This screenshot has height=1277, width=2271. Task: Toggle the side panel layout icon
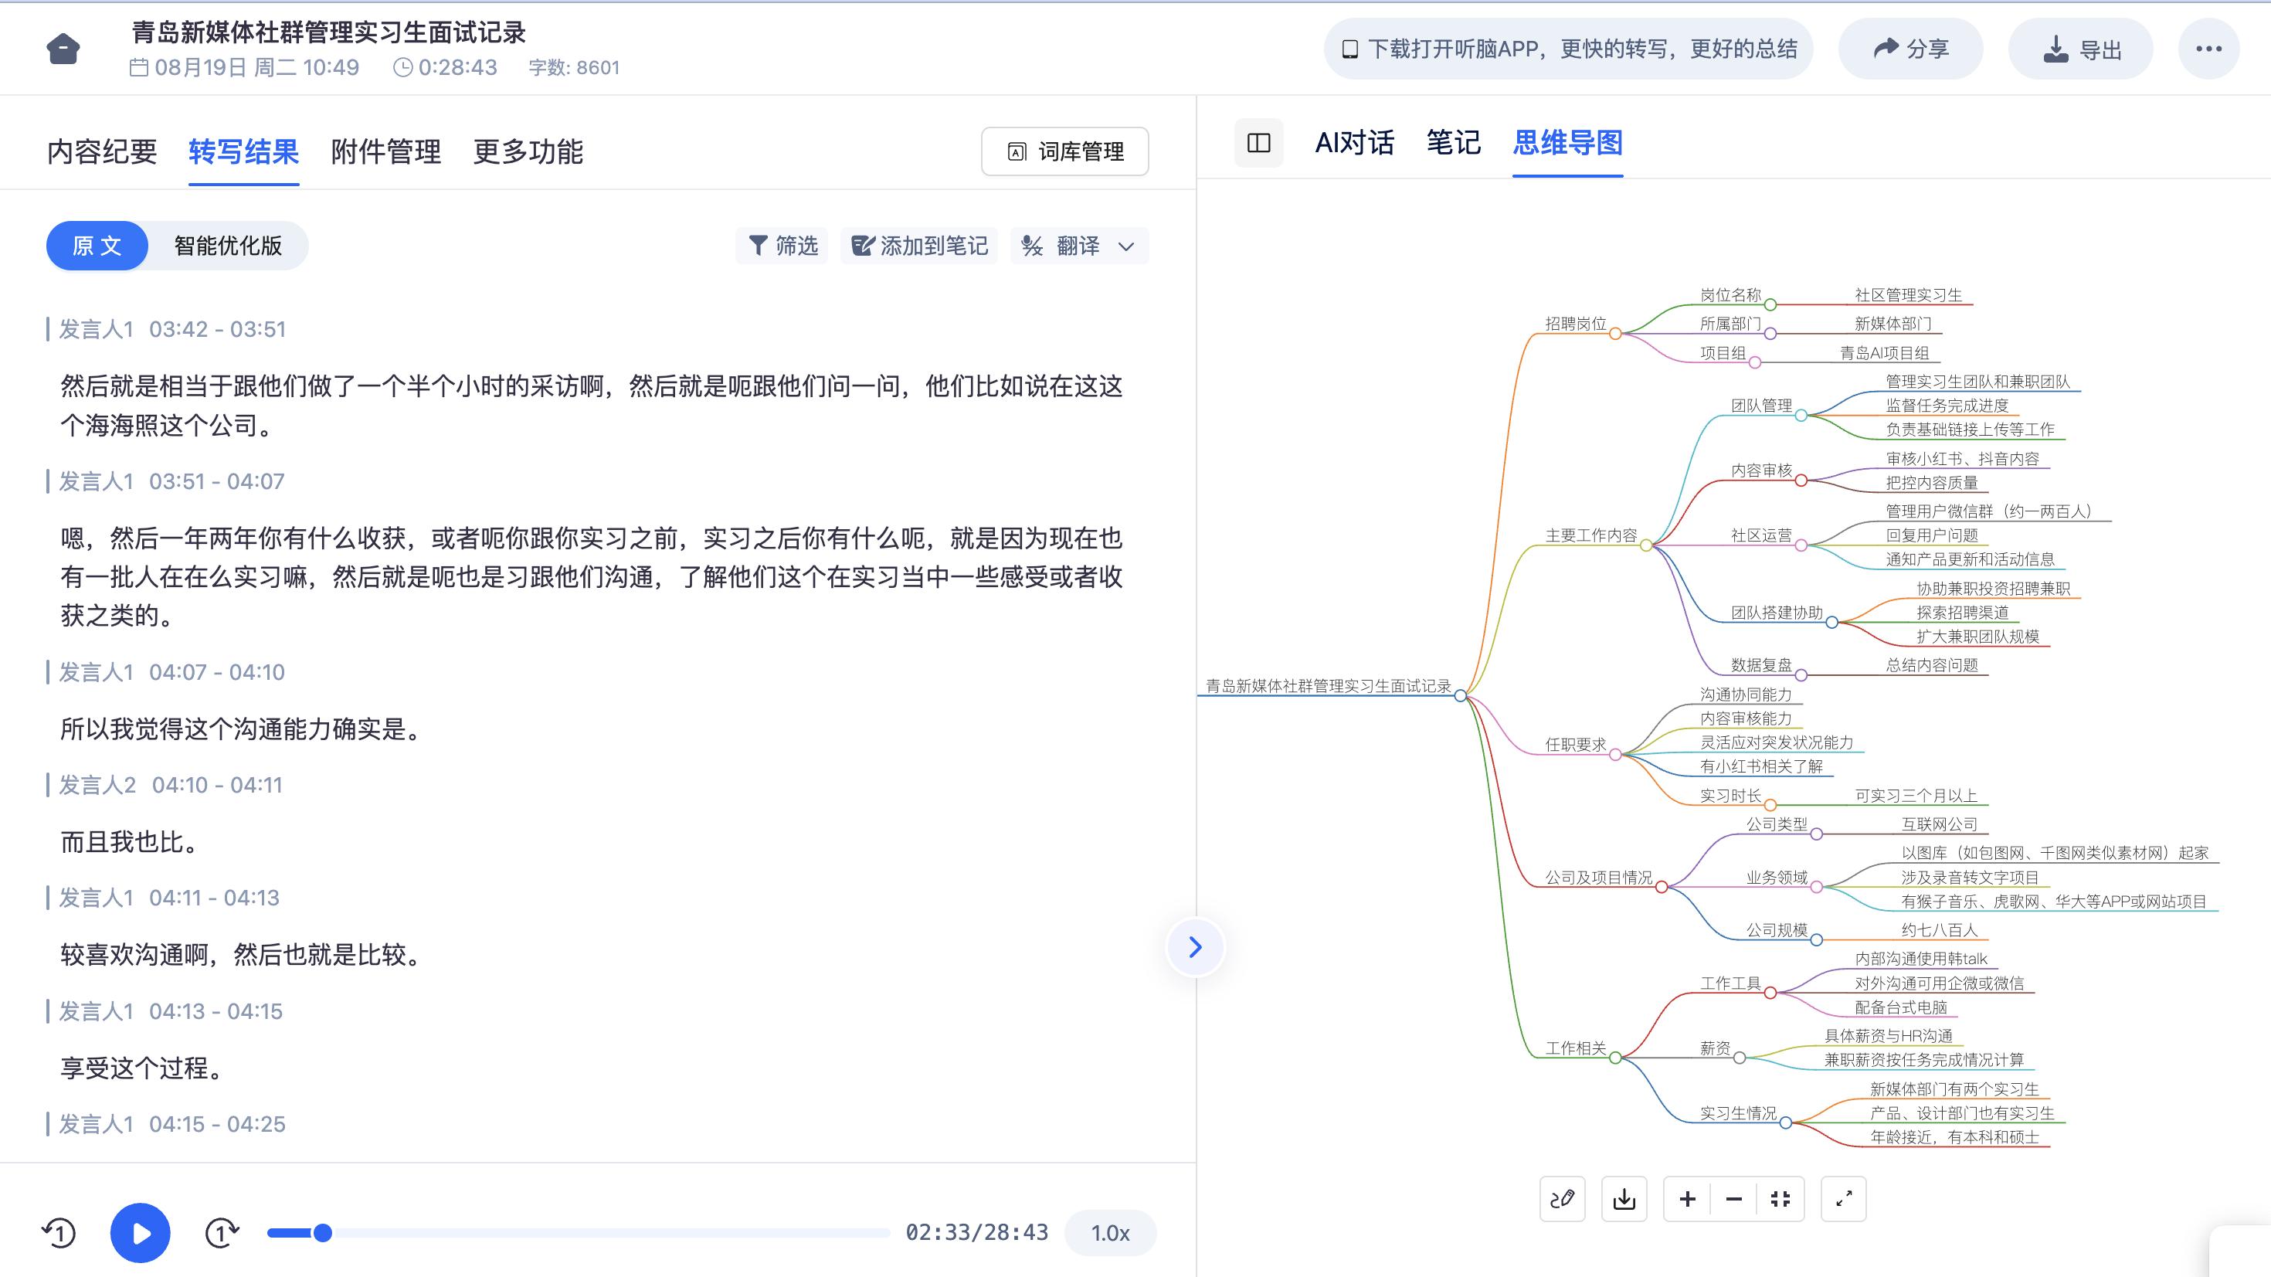click(1258, 143)
